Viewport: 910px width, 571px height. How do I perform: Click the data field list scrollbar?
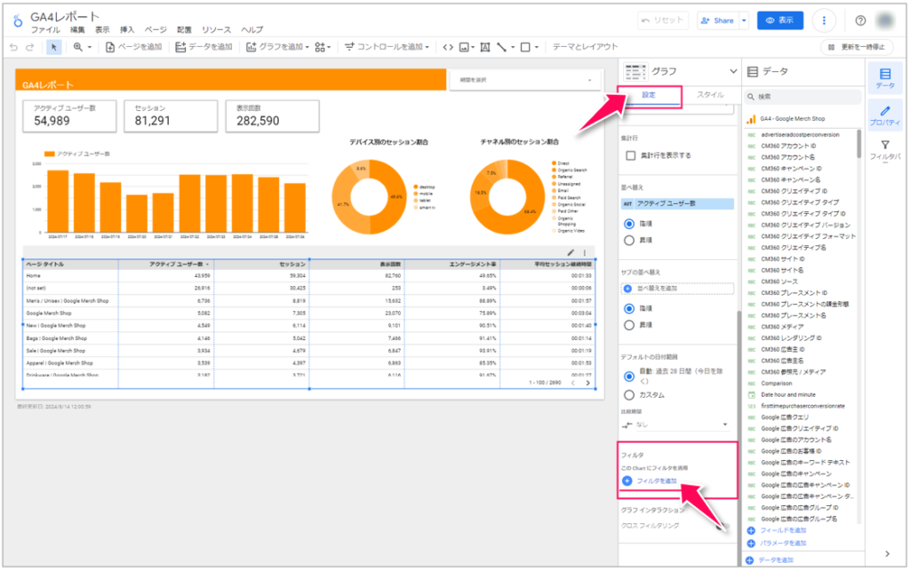[859, 143]
